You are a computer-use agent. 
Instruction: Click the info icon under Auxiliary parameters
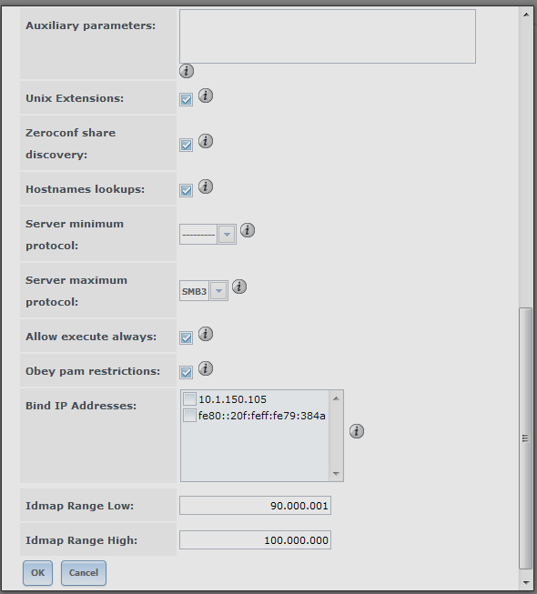187,71
